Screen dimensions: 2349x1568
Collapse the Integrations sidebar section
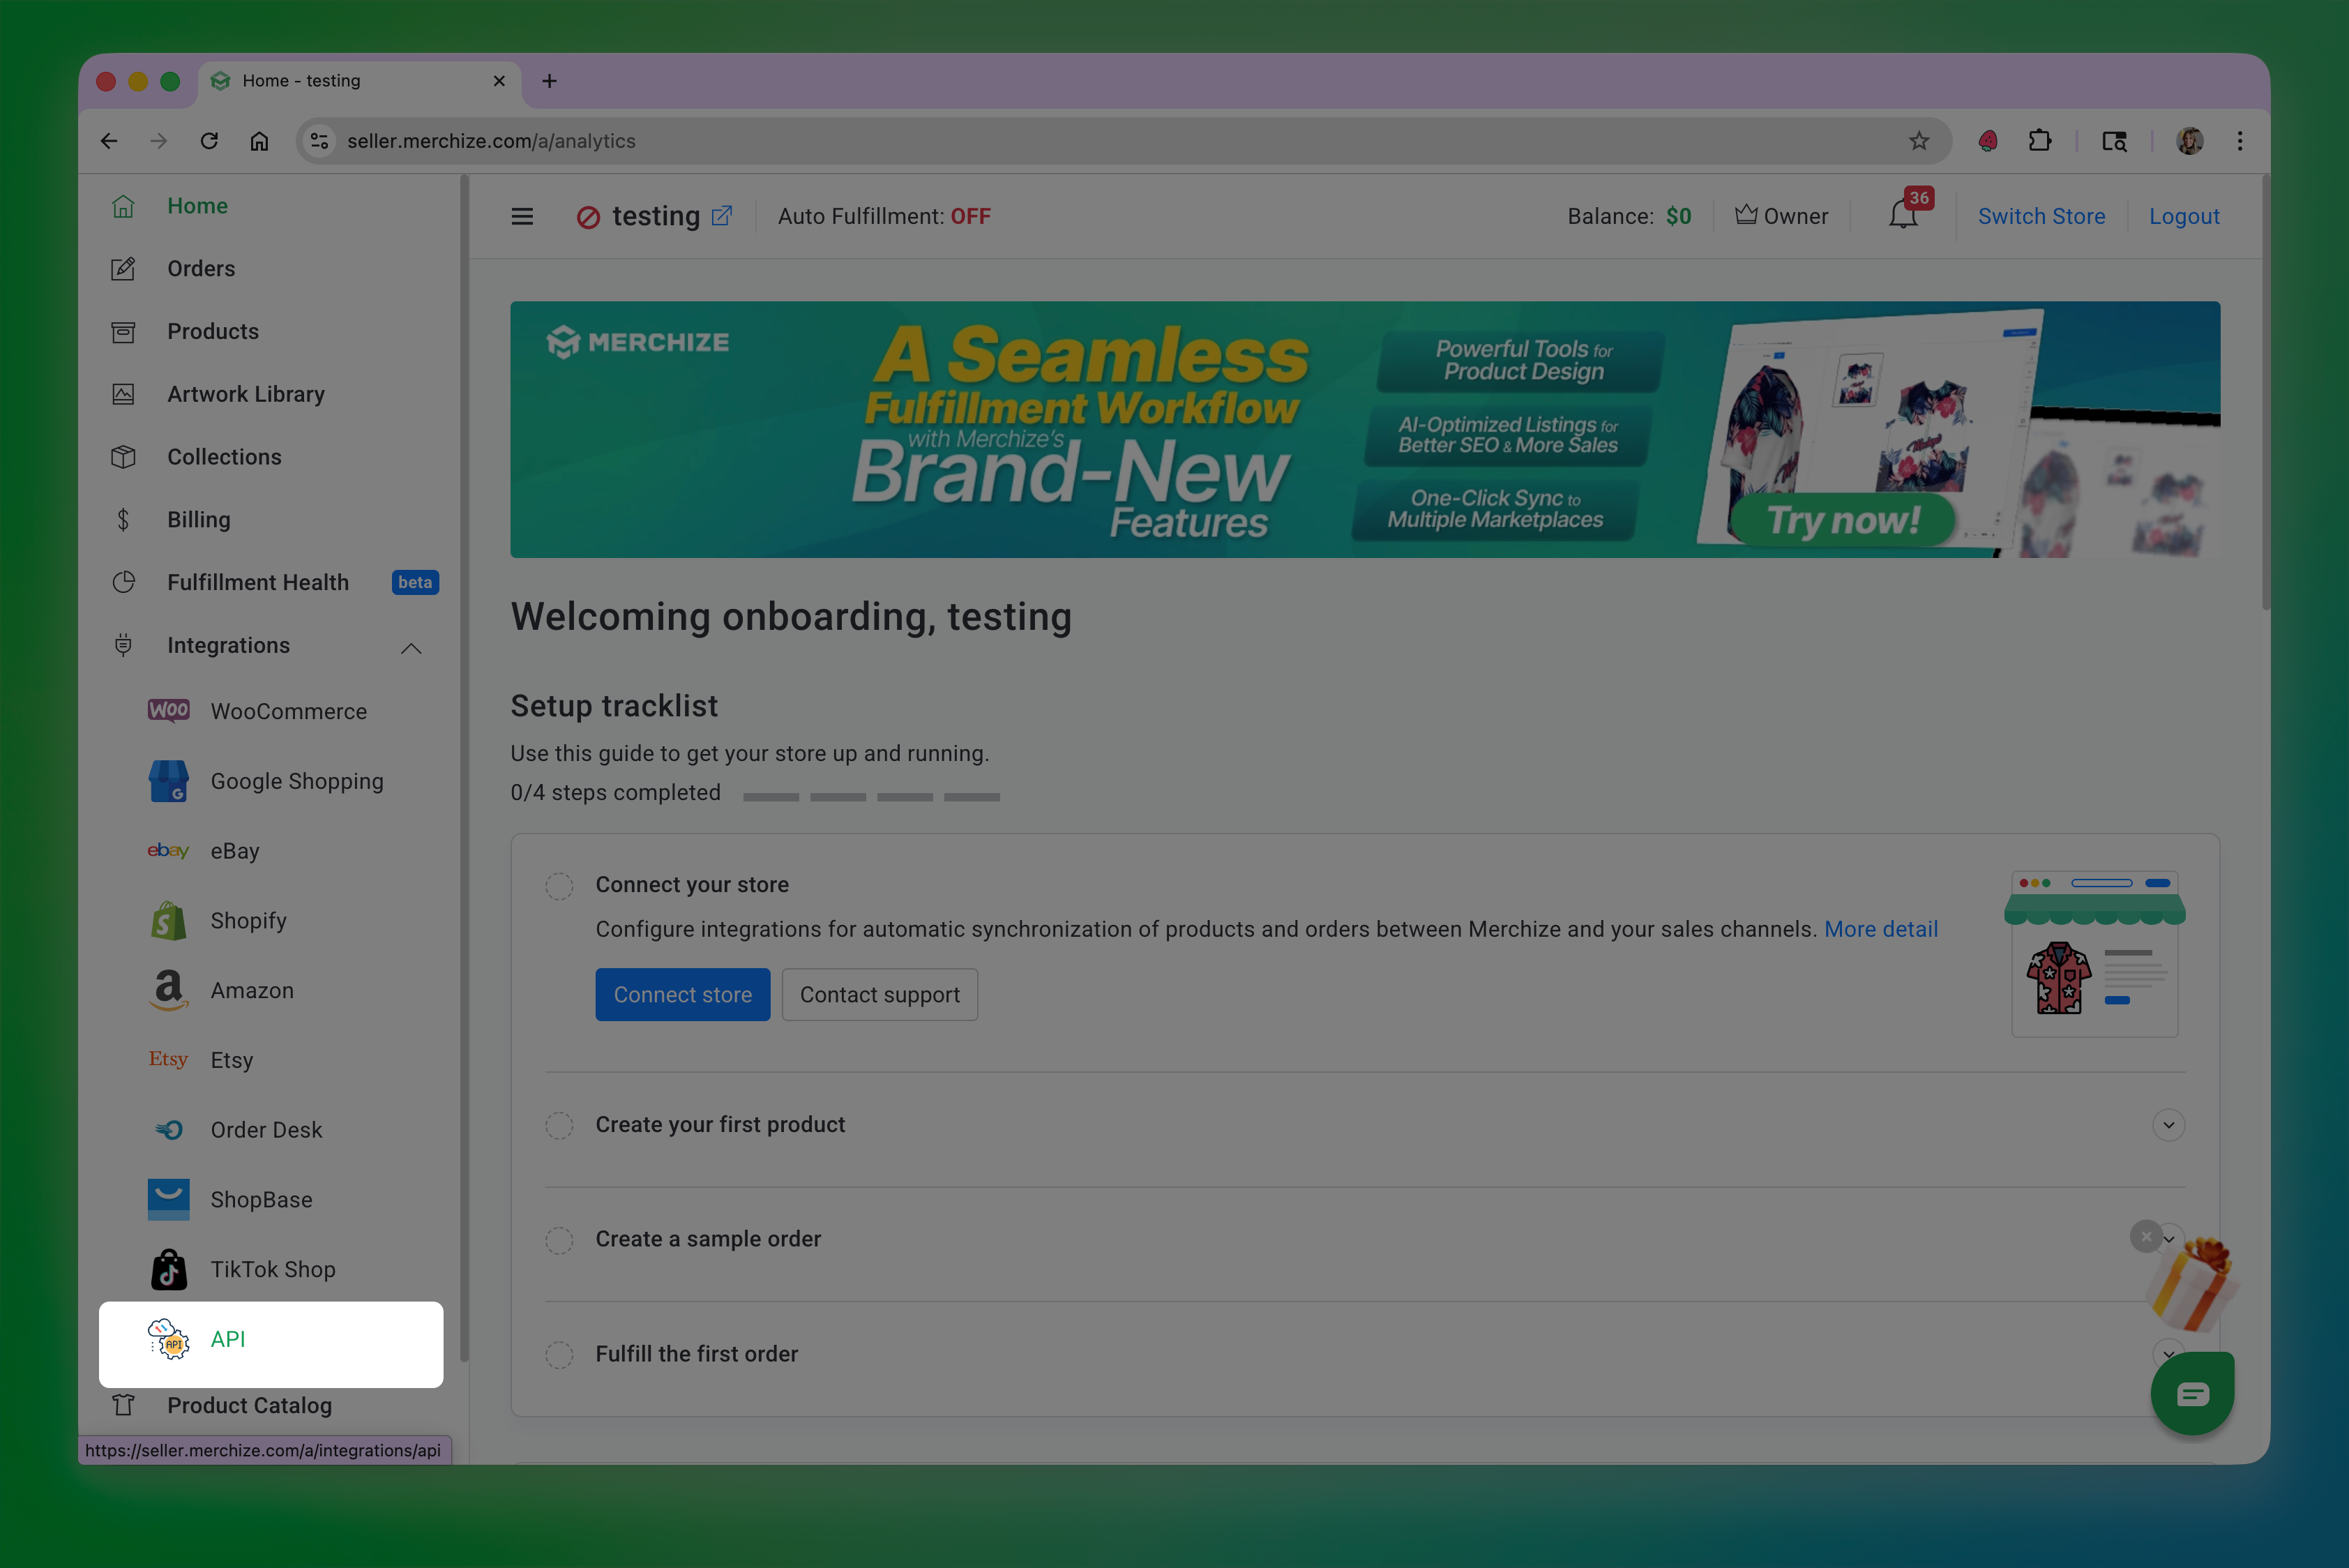click(x=411, y=647)
